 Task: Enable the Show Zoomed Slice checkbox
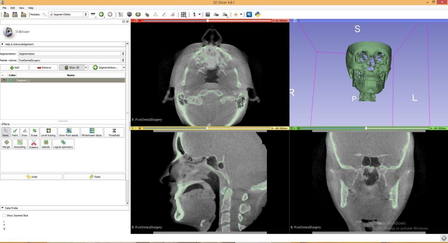pyautogui.click(x=4, y=215)
